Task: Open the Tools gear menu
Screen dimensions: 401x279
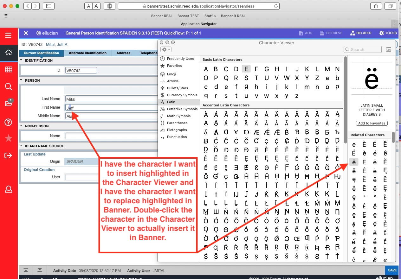Action: click(388, 33)
